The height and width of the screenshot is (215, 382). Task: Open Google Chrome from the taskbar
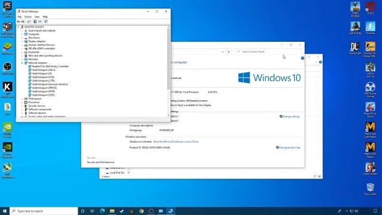pyautogui.click(x=141, y=211)
